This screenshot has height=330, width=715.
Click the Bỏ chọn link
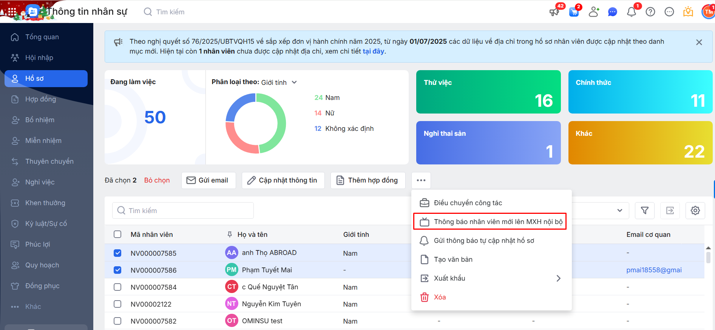click(x=157, y=180)
